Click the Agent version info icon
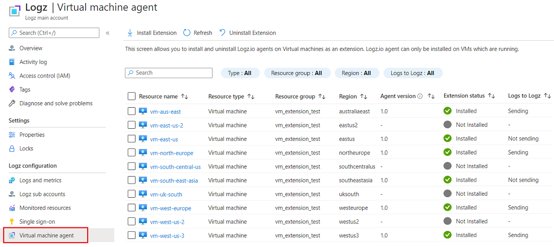554x247 pixels. point(420,96)
